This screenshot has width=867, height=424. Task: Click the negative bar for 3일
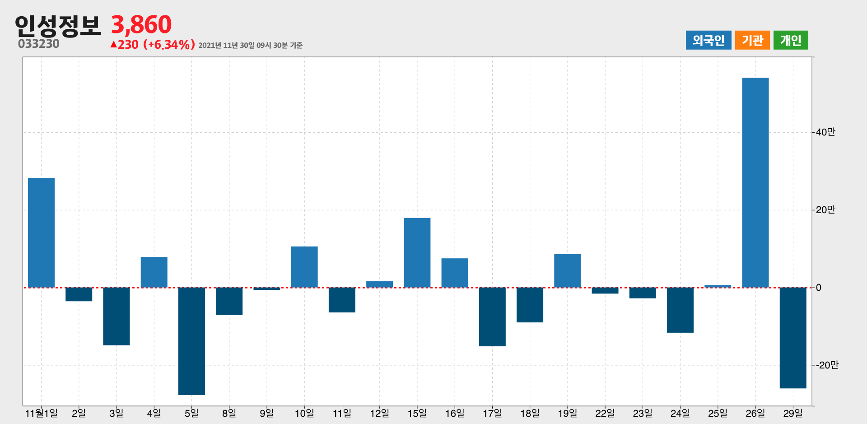(x=117, y=317)
